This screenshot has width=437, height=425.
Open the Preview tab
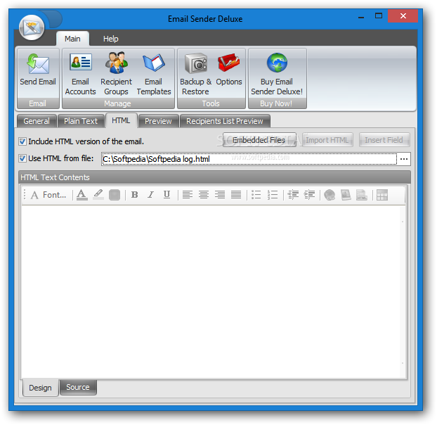click(x=158, y=121)
